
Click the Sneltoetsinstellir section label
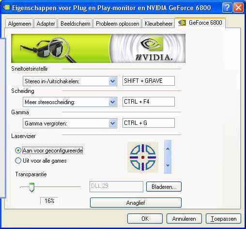30,69
